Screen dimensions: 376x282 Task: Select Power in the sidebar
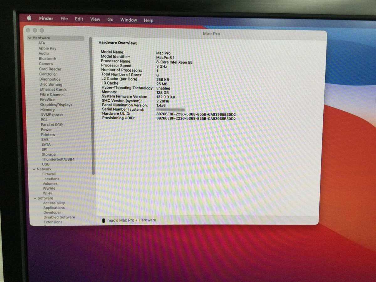46,129
